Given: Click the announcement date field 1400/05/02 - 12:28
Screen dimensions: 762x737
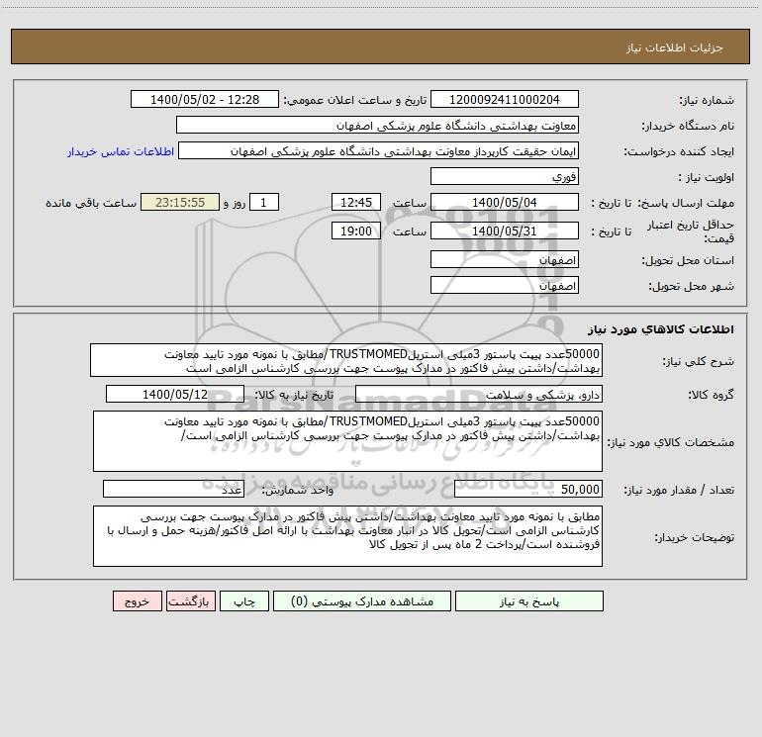Looking at the screenshot, I should click(205, 100).
